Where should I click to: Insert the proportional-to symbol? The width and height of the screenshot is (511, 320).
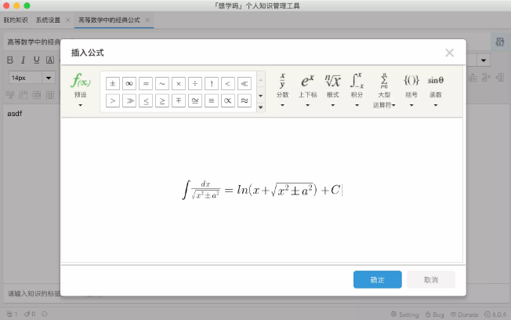228,101
